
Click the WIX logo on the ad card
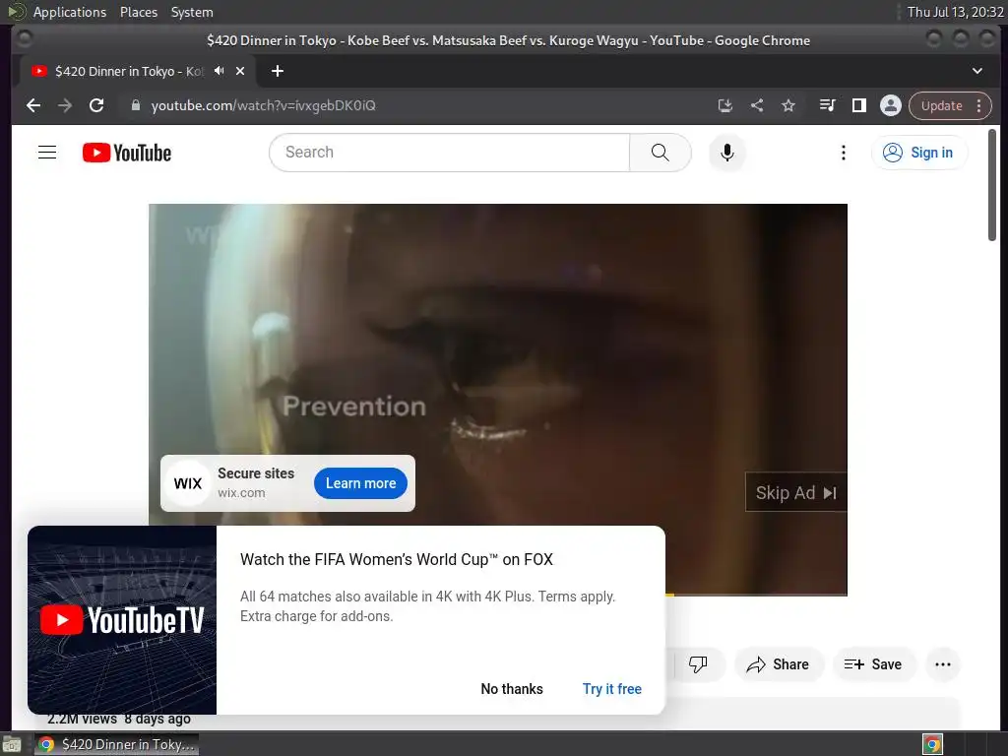188,483
